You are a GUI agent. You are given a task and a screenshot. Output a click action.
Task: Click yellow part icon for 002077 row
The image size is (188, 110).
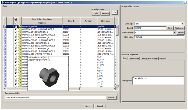pos(19,40)
